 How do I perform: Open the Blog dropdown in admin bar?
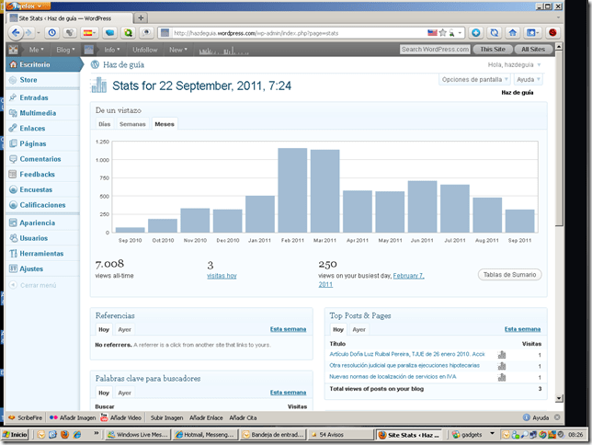(67, 50)
